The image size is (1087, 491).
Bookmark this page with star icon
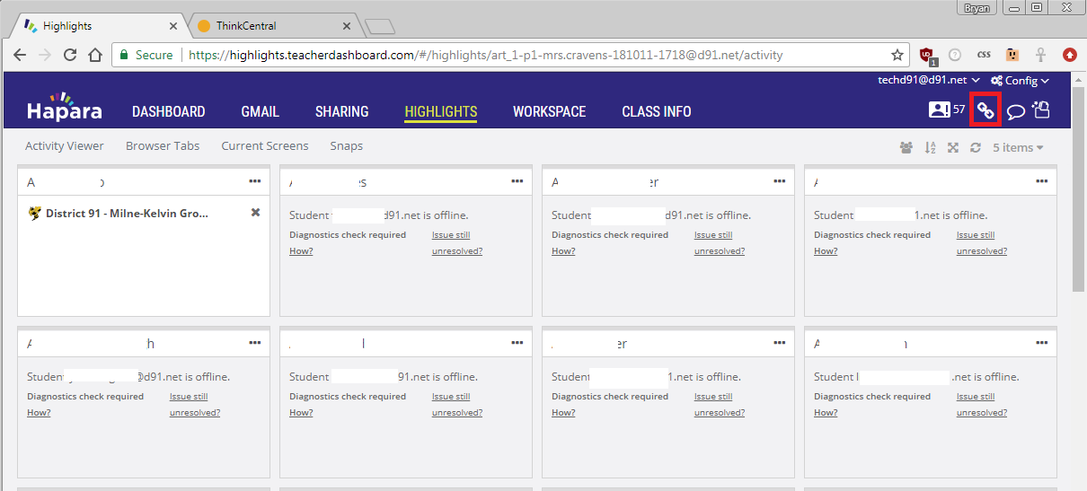pos(897,55)
